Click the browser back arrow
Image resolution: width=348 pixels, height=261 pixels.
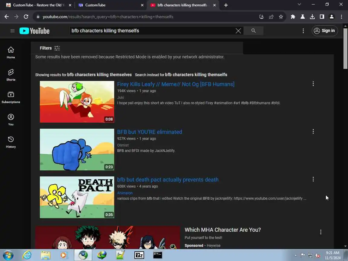(x=7, y=17)
